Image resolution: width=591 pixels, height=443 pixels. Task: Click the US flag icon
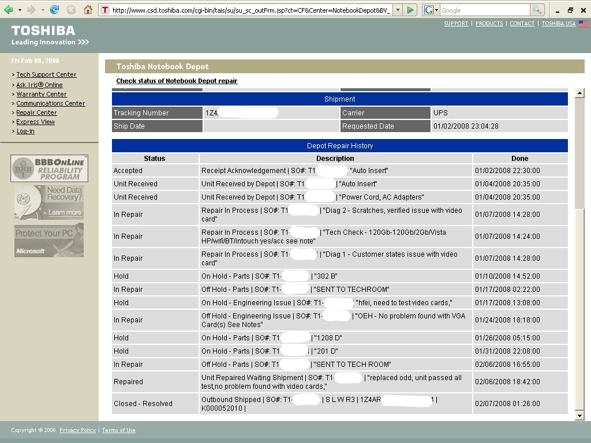tap(583, 23)
